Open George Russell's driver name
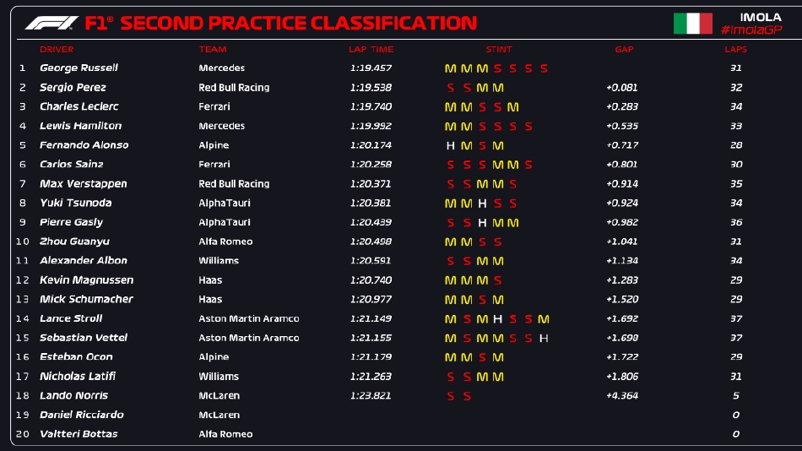Viewport: 802px width, 451px height. tap(79, 68)
